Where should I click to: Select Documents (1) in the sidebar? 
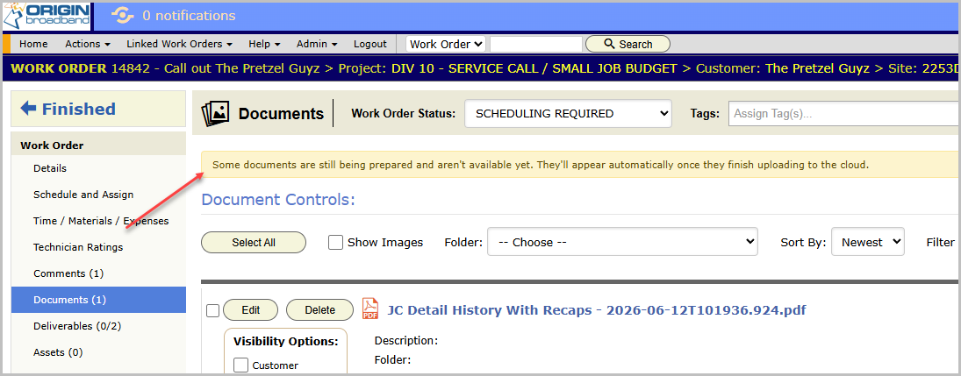pyautogui.click(x=98, y=300)
